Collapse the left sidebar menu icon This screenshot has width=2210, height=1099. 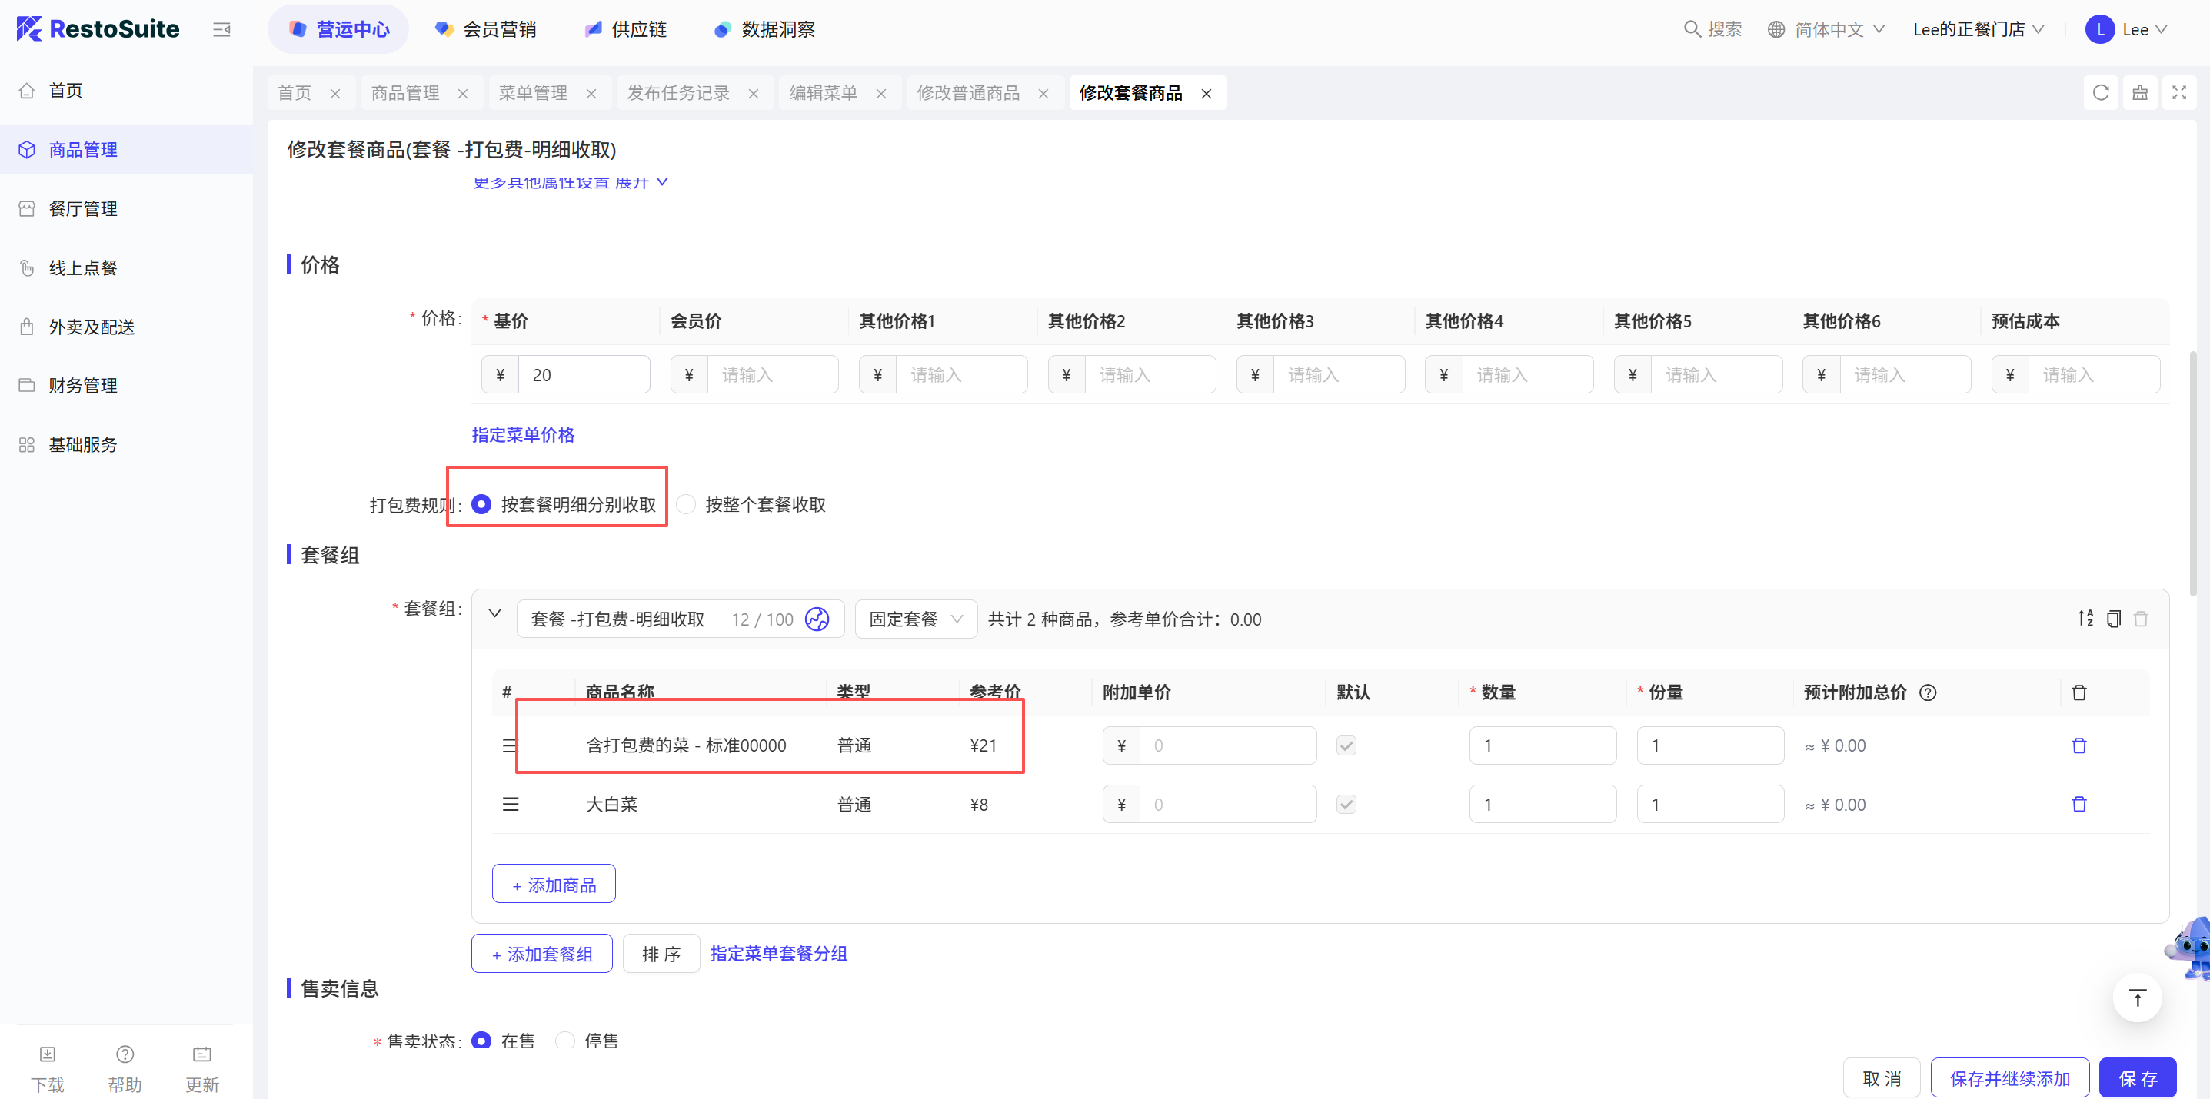point(221,30)
